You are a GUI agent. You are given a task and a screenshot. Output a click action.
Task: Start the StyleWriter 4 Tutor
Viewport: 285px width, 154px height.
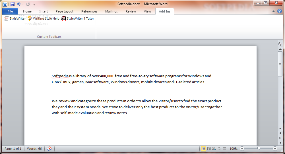click(x=78, y=18)
